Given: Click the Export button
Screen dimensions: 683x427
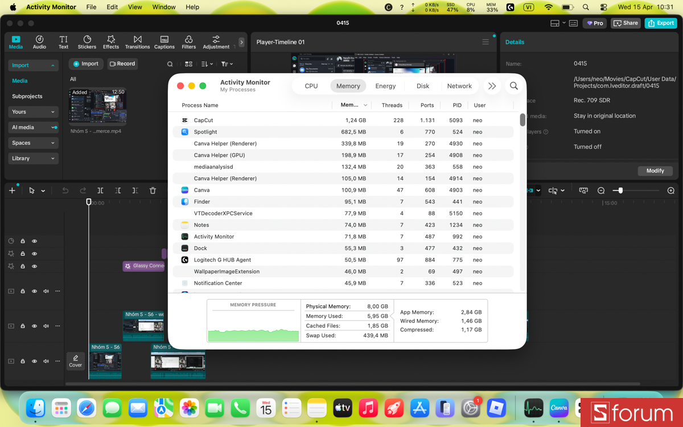Looking at the screenshot, I should point(660,23).
